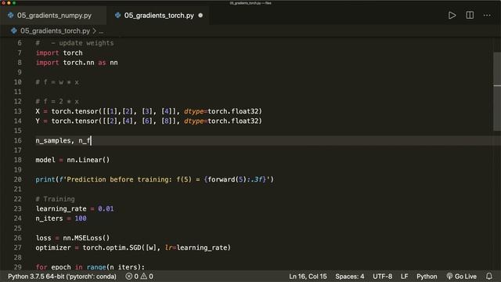Open breadcrumb 05_gradients_torch.py file entry
The image size is (501, 282).
click(x=55, y=31)
